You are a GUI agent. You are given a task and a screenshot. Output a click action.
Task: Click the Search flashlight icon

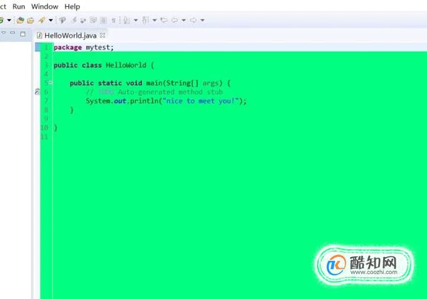pos(41,20)
